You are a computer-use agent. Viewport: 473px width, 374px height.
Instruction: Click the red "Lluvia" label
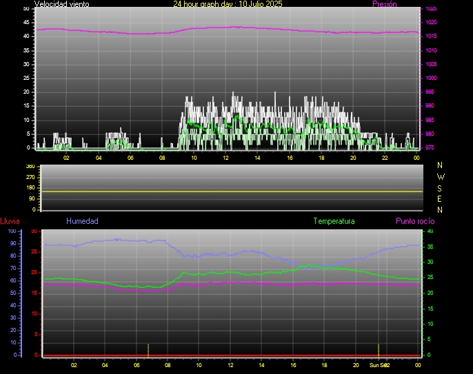(10, 221)
